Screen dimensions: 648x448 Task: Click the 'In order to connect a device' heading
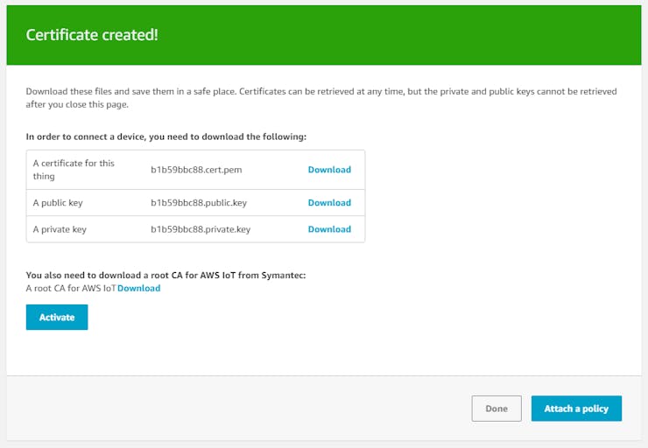pyautogui.click(x=166, y=136)
